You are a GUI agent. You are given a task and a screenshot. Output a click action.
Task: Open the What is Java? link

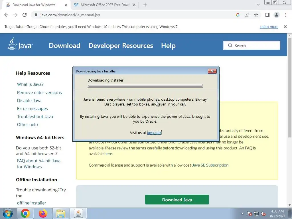point(30,84)
